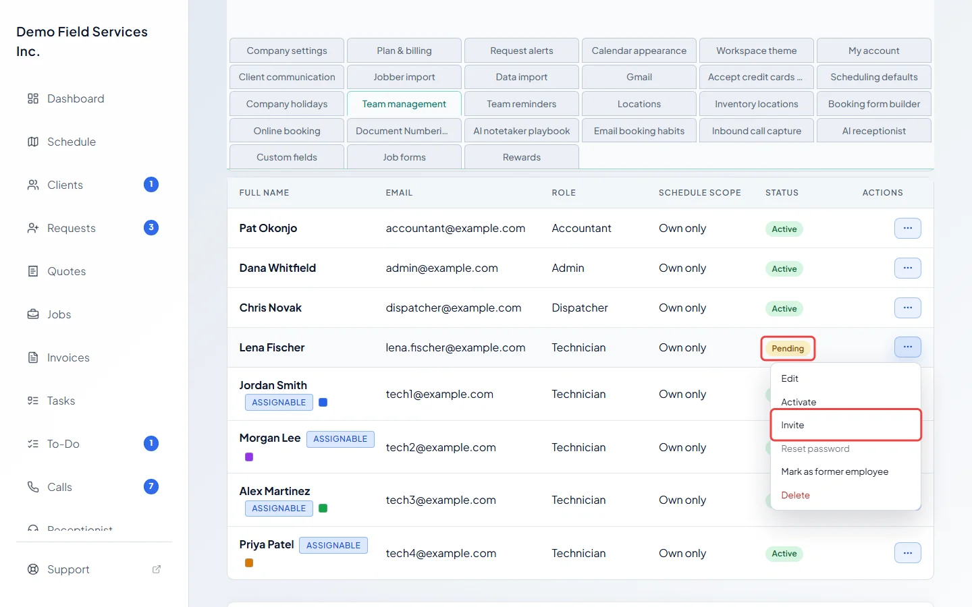Click the ASSIGNABLE tag under Jordan Smith
The width and height of the screenshot is (972, 607).
pos(279,403)
